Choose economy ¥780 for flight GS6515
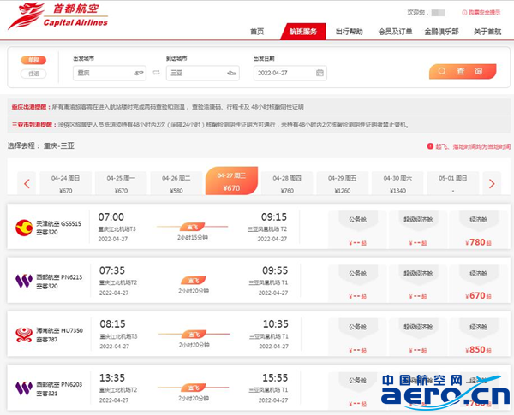The image size is (514, 415). coord(479,229)
